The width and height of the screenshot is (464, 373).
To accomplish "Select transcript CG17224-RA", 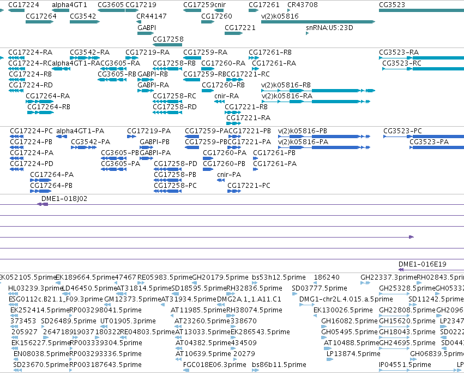I will (x=30, y=52).
